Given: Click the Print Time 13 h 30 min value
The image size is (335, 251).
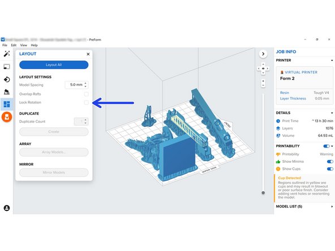Looking at the screenshot, I should [x=323, y=121].
